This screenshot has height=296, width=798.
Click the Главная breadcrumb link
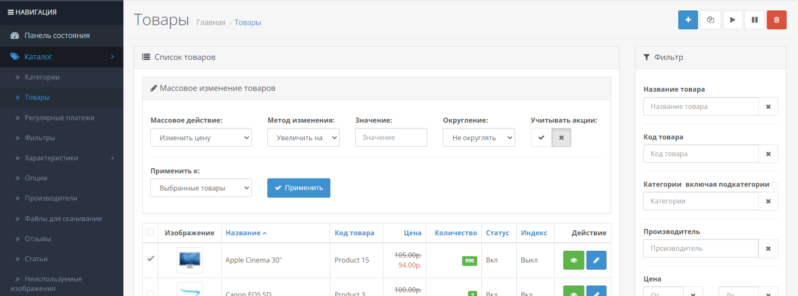(x=211, y=22)
